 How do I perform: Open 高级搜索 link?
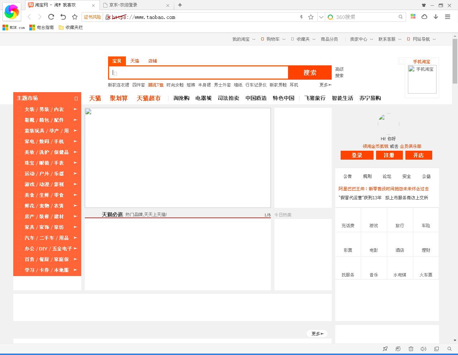pyautogui.click(x=339, y=72)
